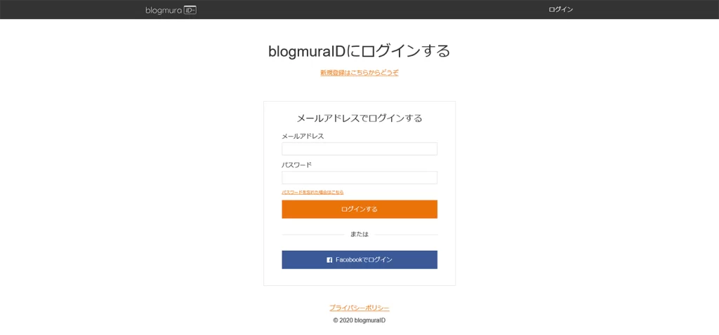The width and height of the screenshot is (719, 335).
Task: Click empty dark header bar between logo and ログイン
Action: point(367,9)
